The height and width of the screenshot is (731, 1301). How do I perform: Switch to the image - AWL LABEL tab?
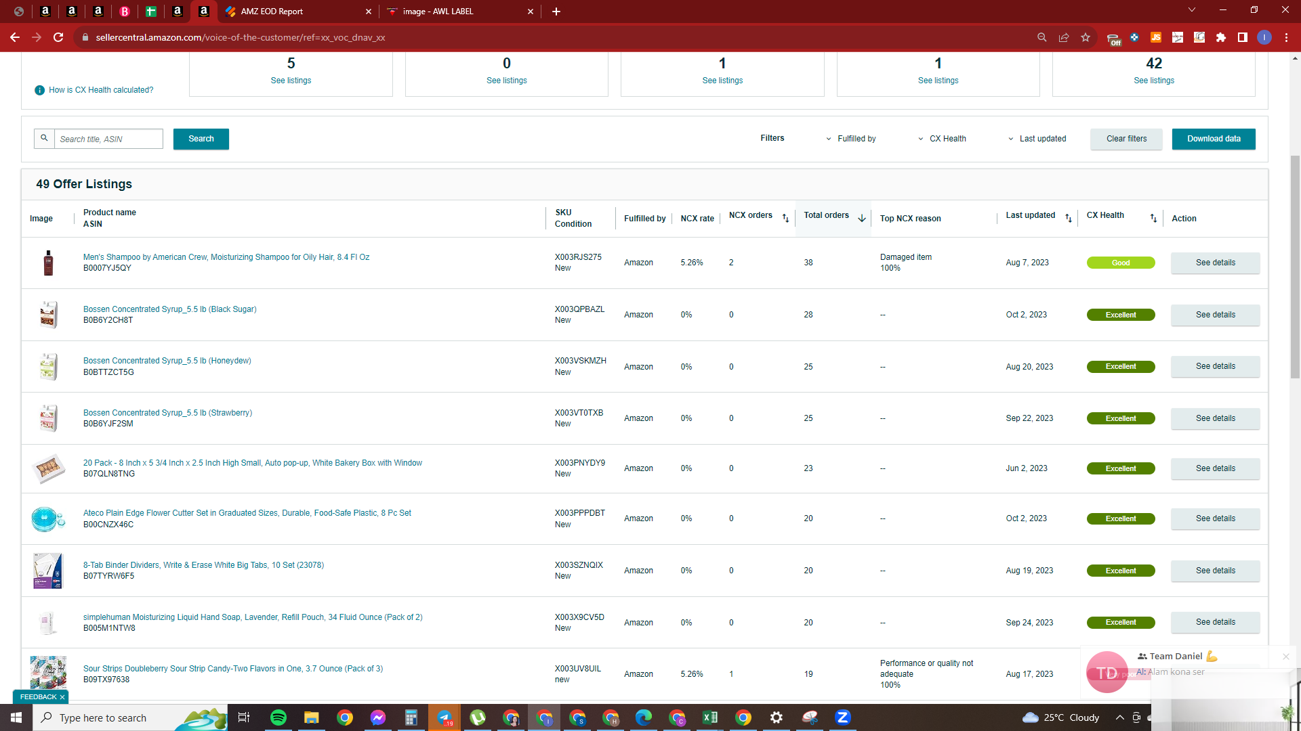(x=459, y=12)
